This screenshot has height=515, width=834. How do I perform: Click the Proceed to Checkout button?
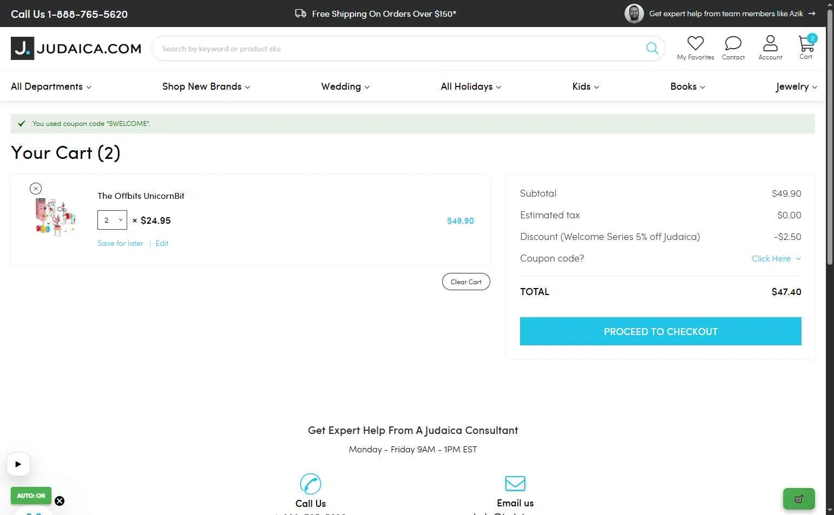coord(660,331)
